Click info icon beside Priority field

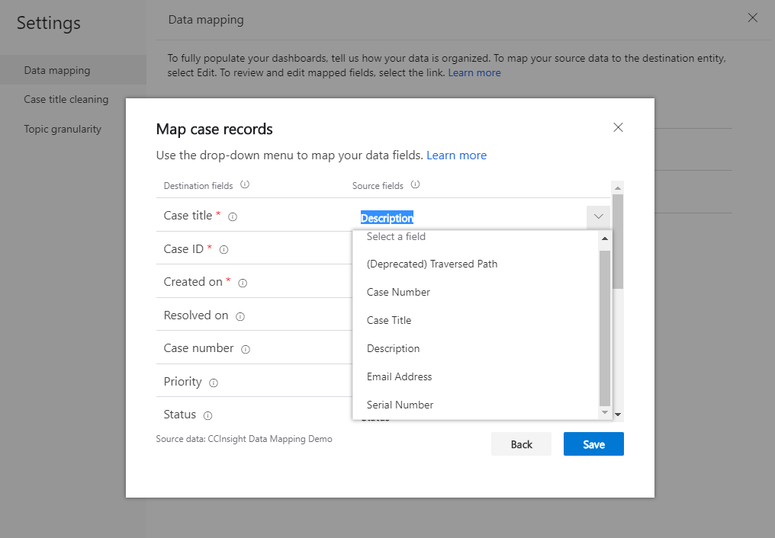(214, 383)
